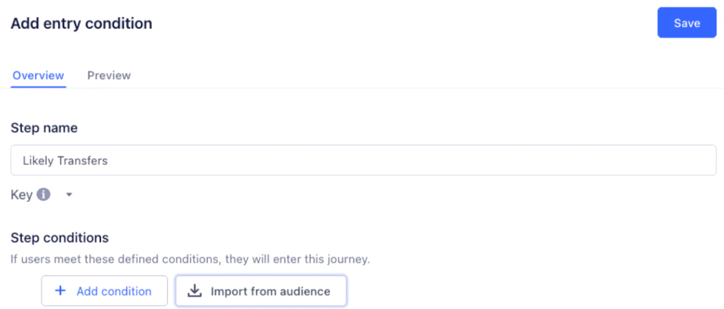724x309 pixels.
Task: Click the 'Step conditions' heading
Action: [x=60, y=238]
